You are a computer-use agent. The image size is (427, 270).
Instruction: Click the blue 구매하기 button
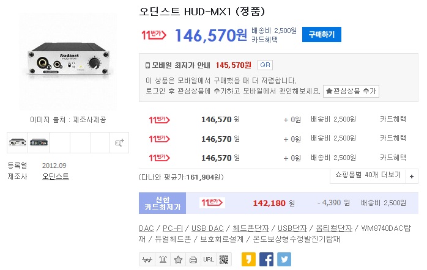pyautogui.click(x=321, y=35)
